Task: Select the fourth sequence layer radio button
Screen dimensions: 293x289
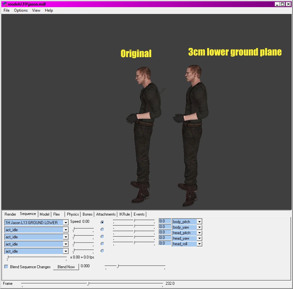Action: click(102, 244)
